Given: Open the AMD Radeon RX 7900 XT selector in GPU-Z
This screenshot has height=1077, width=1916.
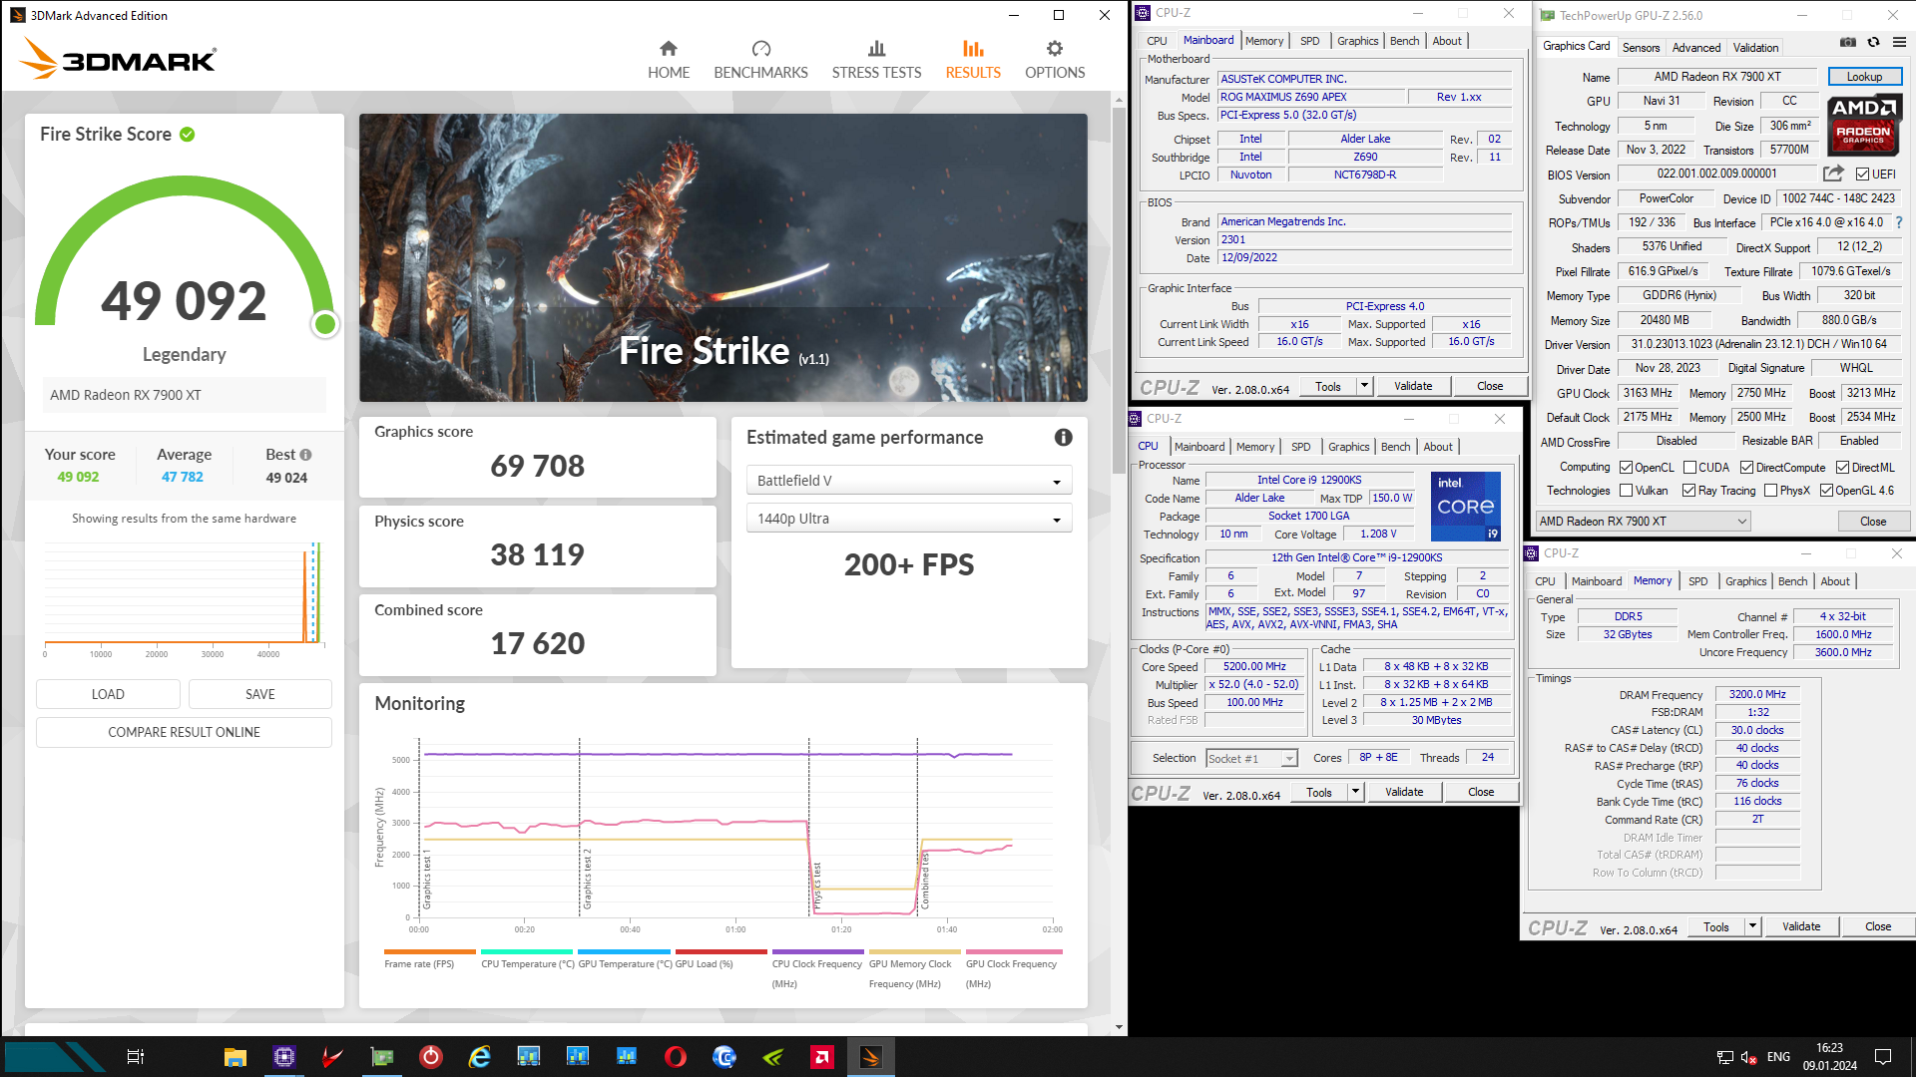Looking at the screenshot, I should 1643,522.
